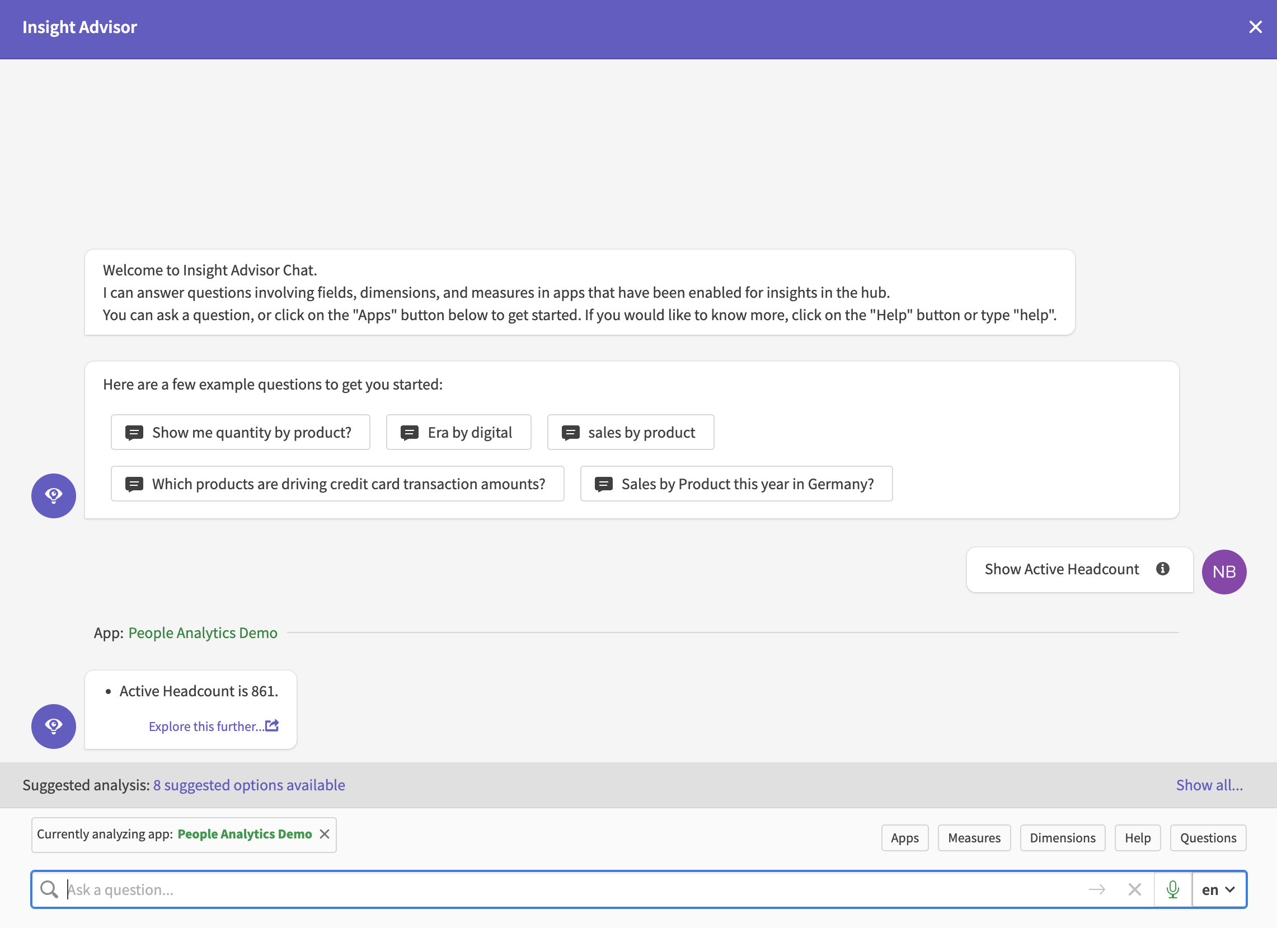Click the info icon on Show Active Headcount

click(1162, 569)
